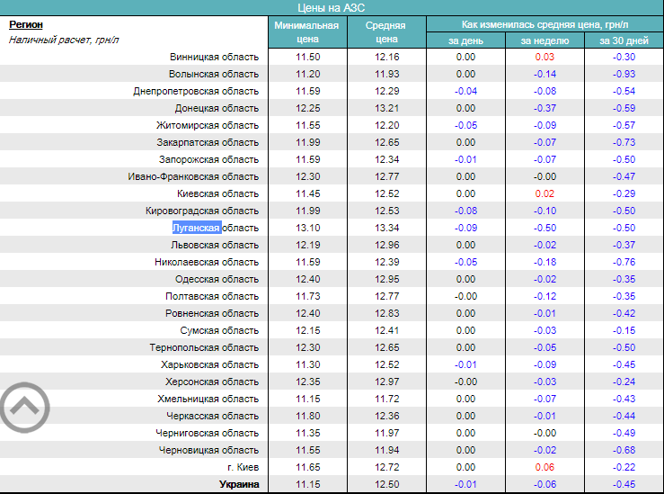The width and height of the screenshot is (664, 494).
Task: Click the Цены на АЗС table title
Action: point(332,7)
